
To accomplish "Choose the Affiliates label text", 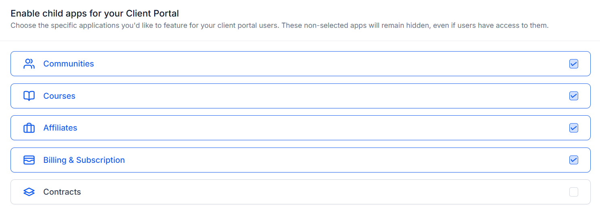I will tap(60, 128).
